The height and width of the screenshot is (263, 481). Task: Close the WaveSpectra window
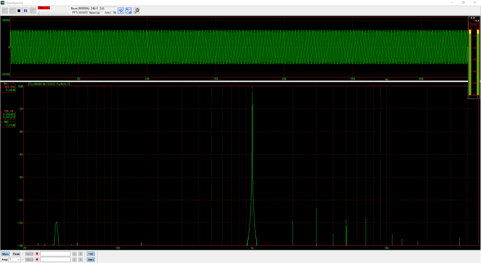coord(475,3)
